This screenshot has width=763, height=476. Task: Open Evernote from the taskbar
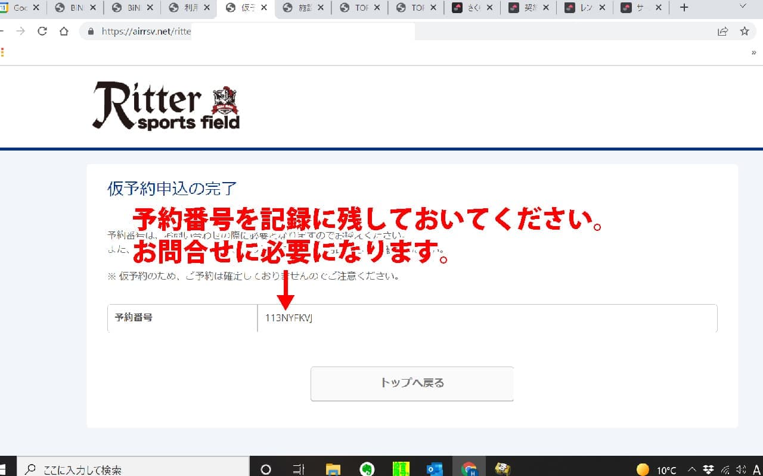tap(367, 469)
